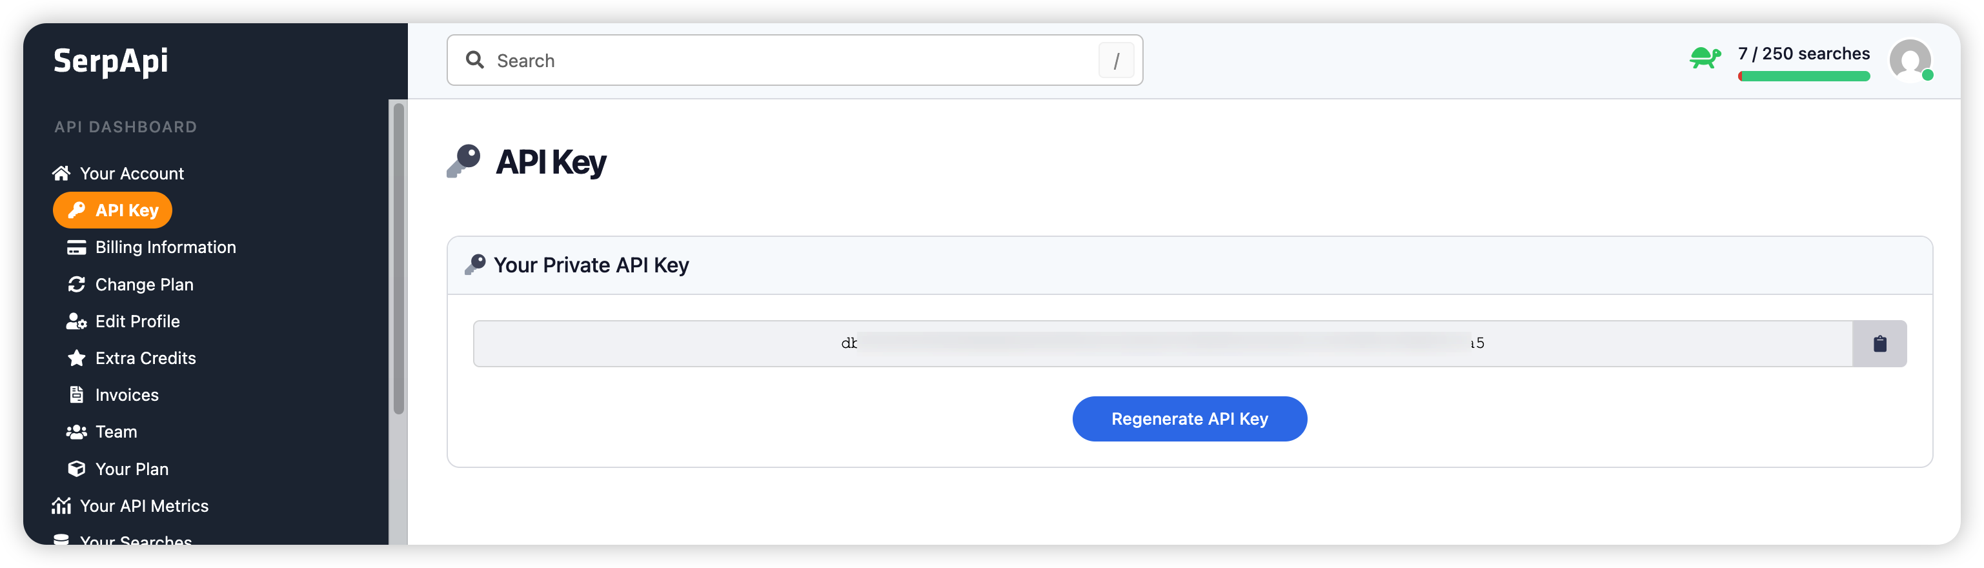Click the searches usage progress bar

click(x=1804, y=76)
